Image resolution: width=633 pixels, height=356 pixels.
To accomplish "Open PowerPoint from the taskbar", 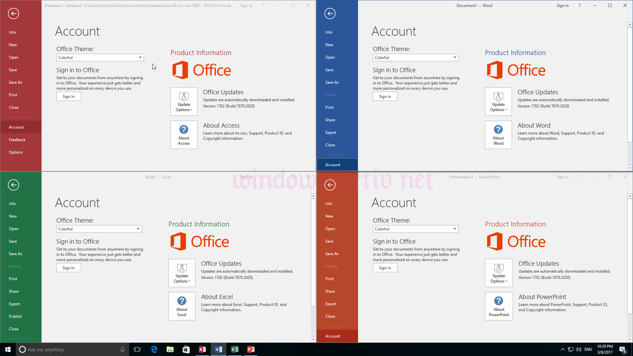I will point(251,349).
